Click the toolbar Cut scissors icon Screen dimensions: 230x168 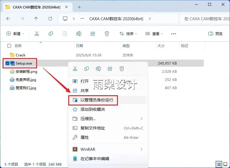tap(37, 34)
